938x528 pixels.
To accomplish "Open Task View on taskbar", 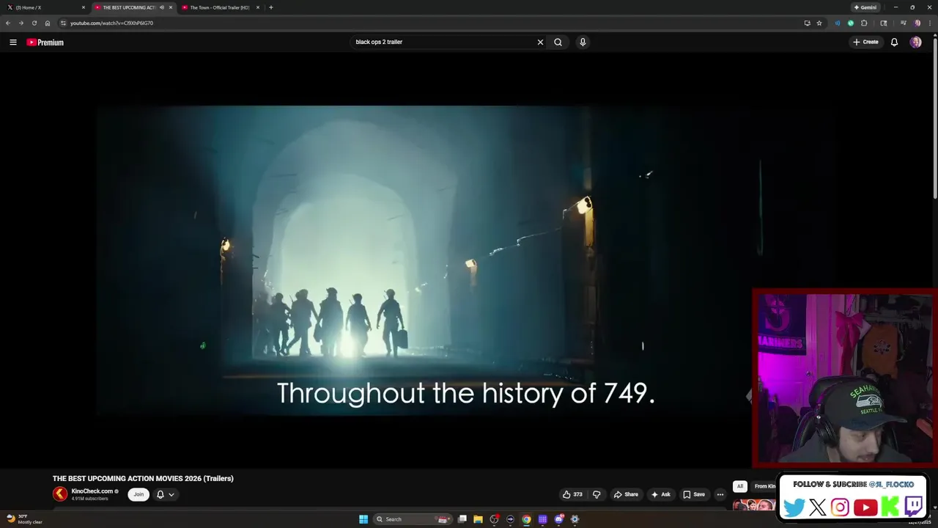I will pyautogui.click(x=462, y=519).
